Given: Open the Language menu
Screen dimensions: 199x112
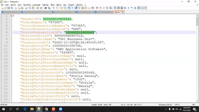Looking at the screenshot, I should [37, 5].
